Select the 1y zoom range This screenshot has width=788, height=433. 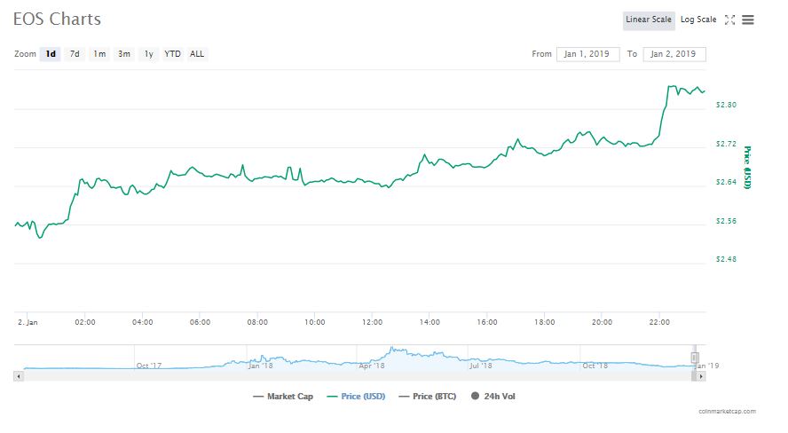[x=149, y=54]
